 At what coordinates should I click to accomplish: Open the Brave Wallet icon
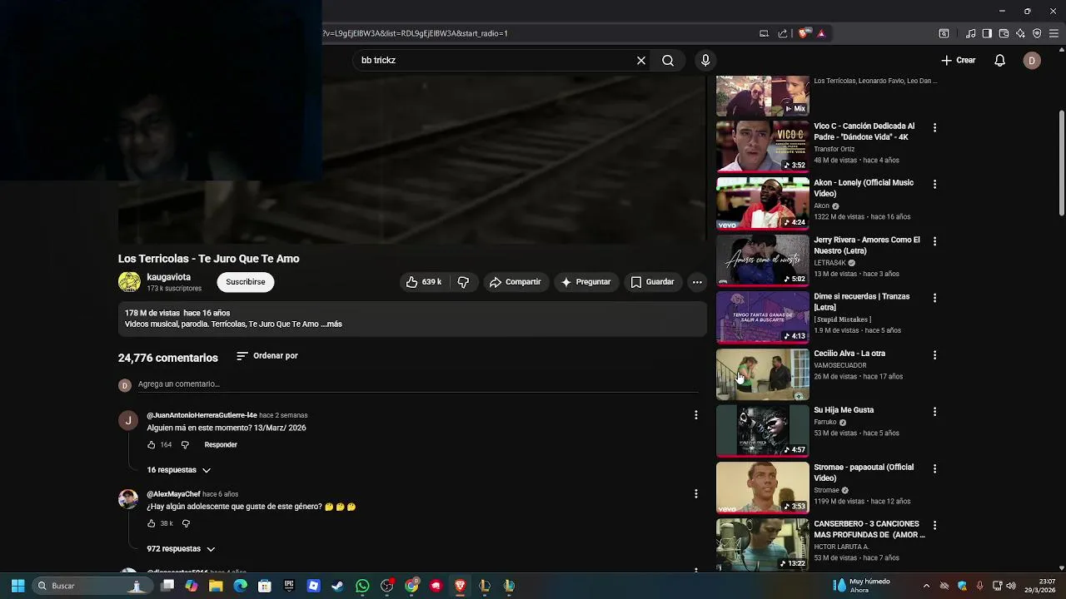pyautogui.click(x=1004, y=33)
